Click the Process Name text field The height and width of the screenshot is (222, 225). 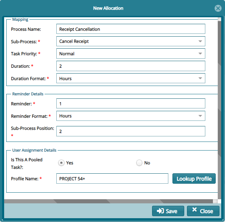click(131, 29)
